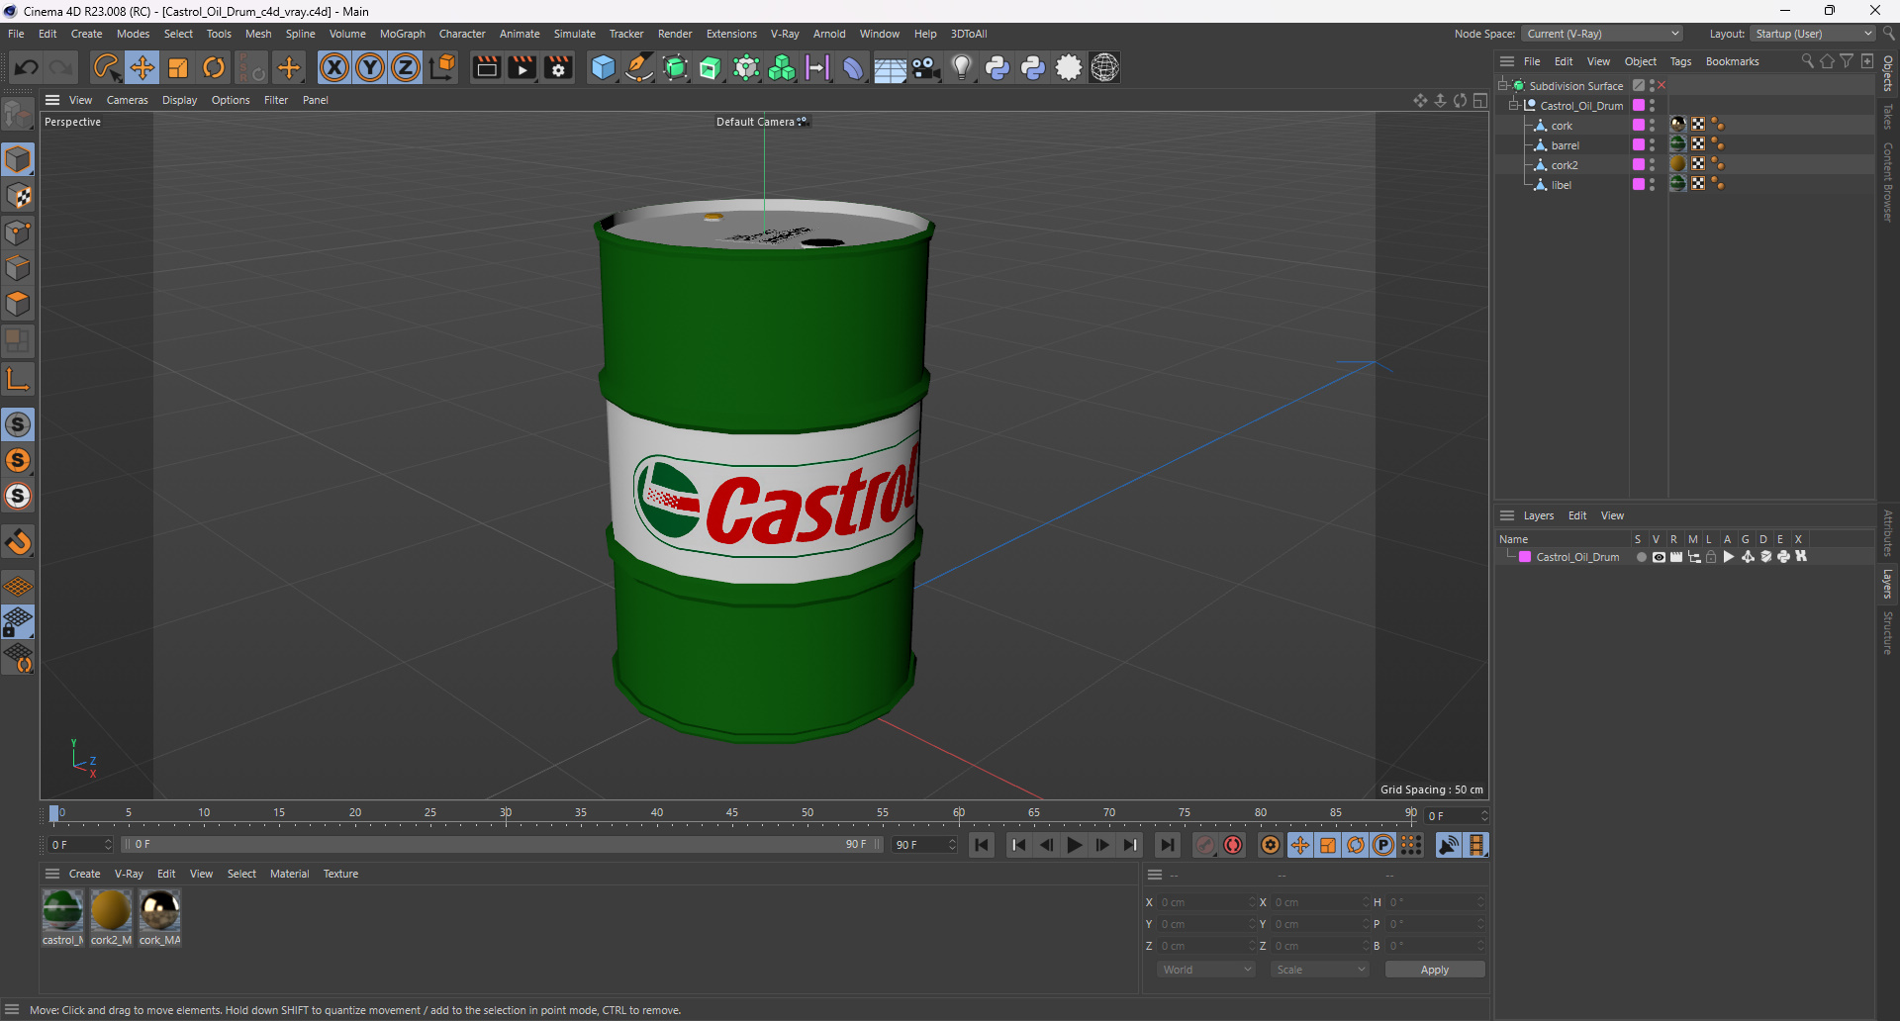Screen dimensions: 1900x1021
Task: Click the white gear icon in toolbar
Action: pos(1069,67)
